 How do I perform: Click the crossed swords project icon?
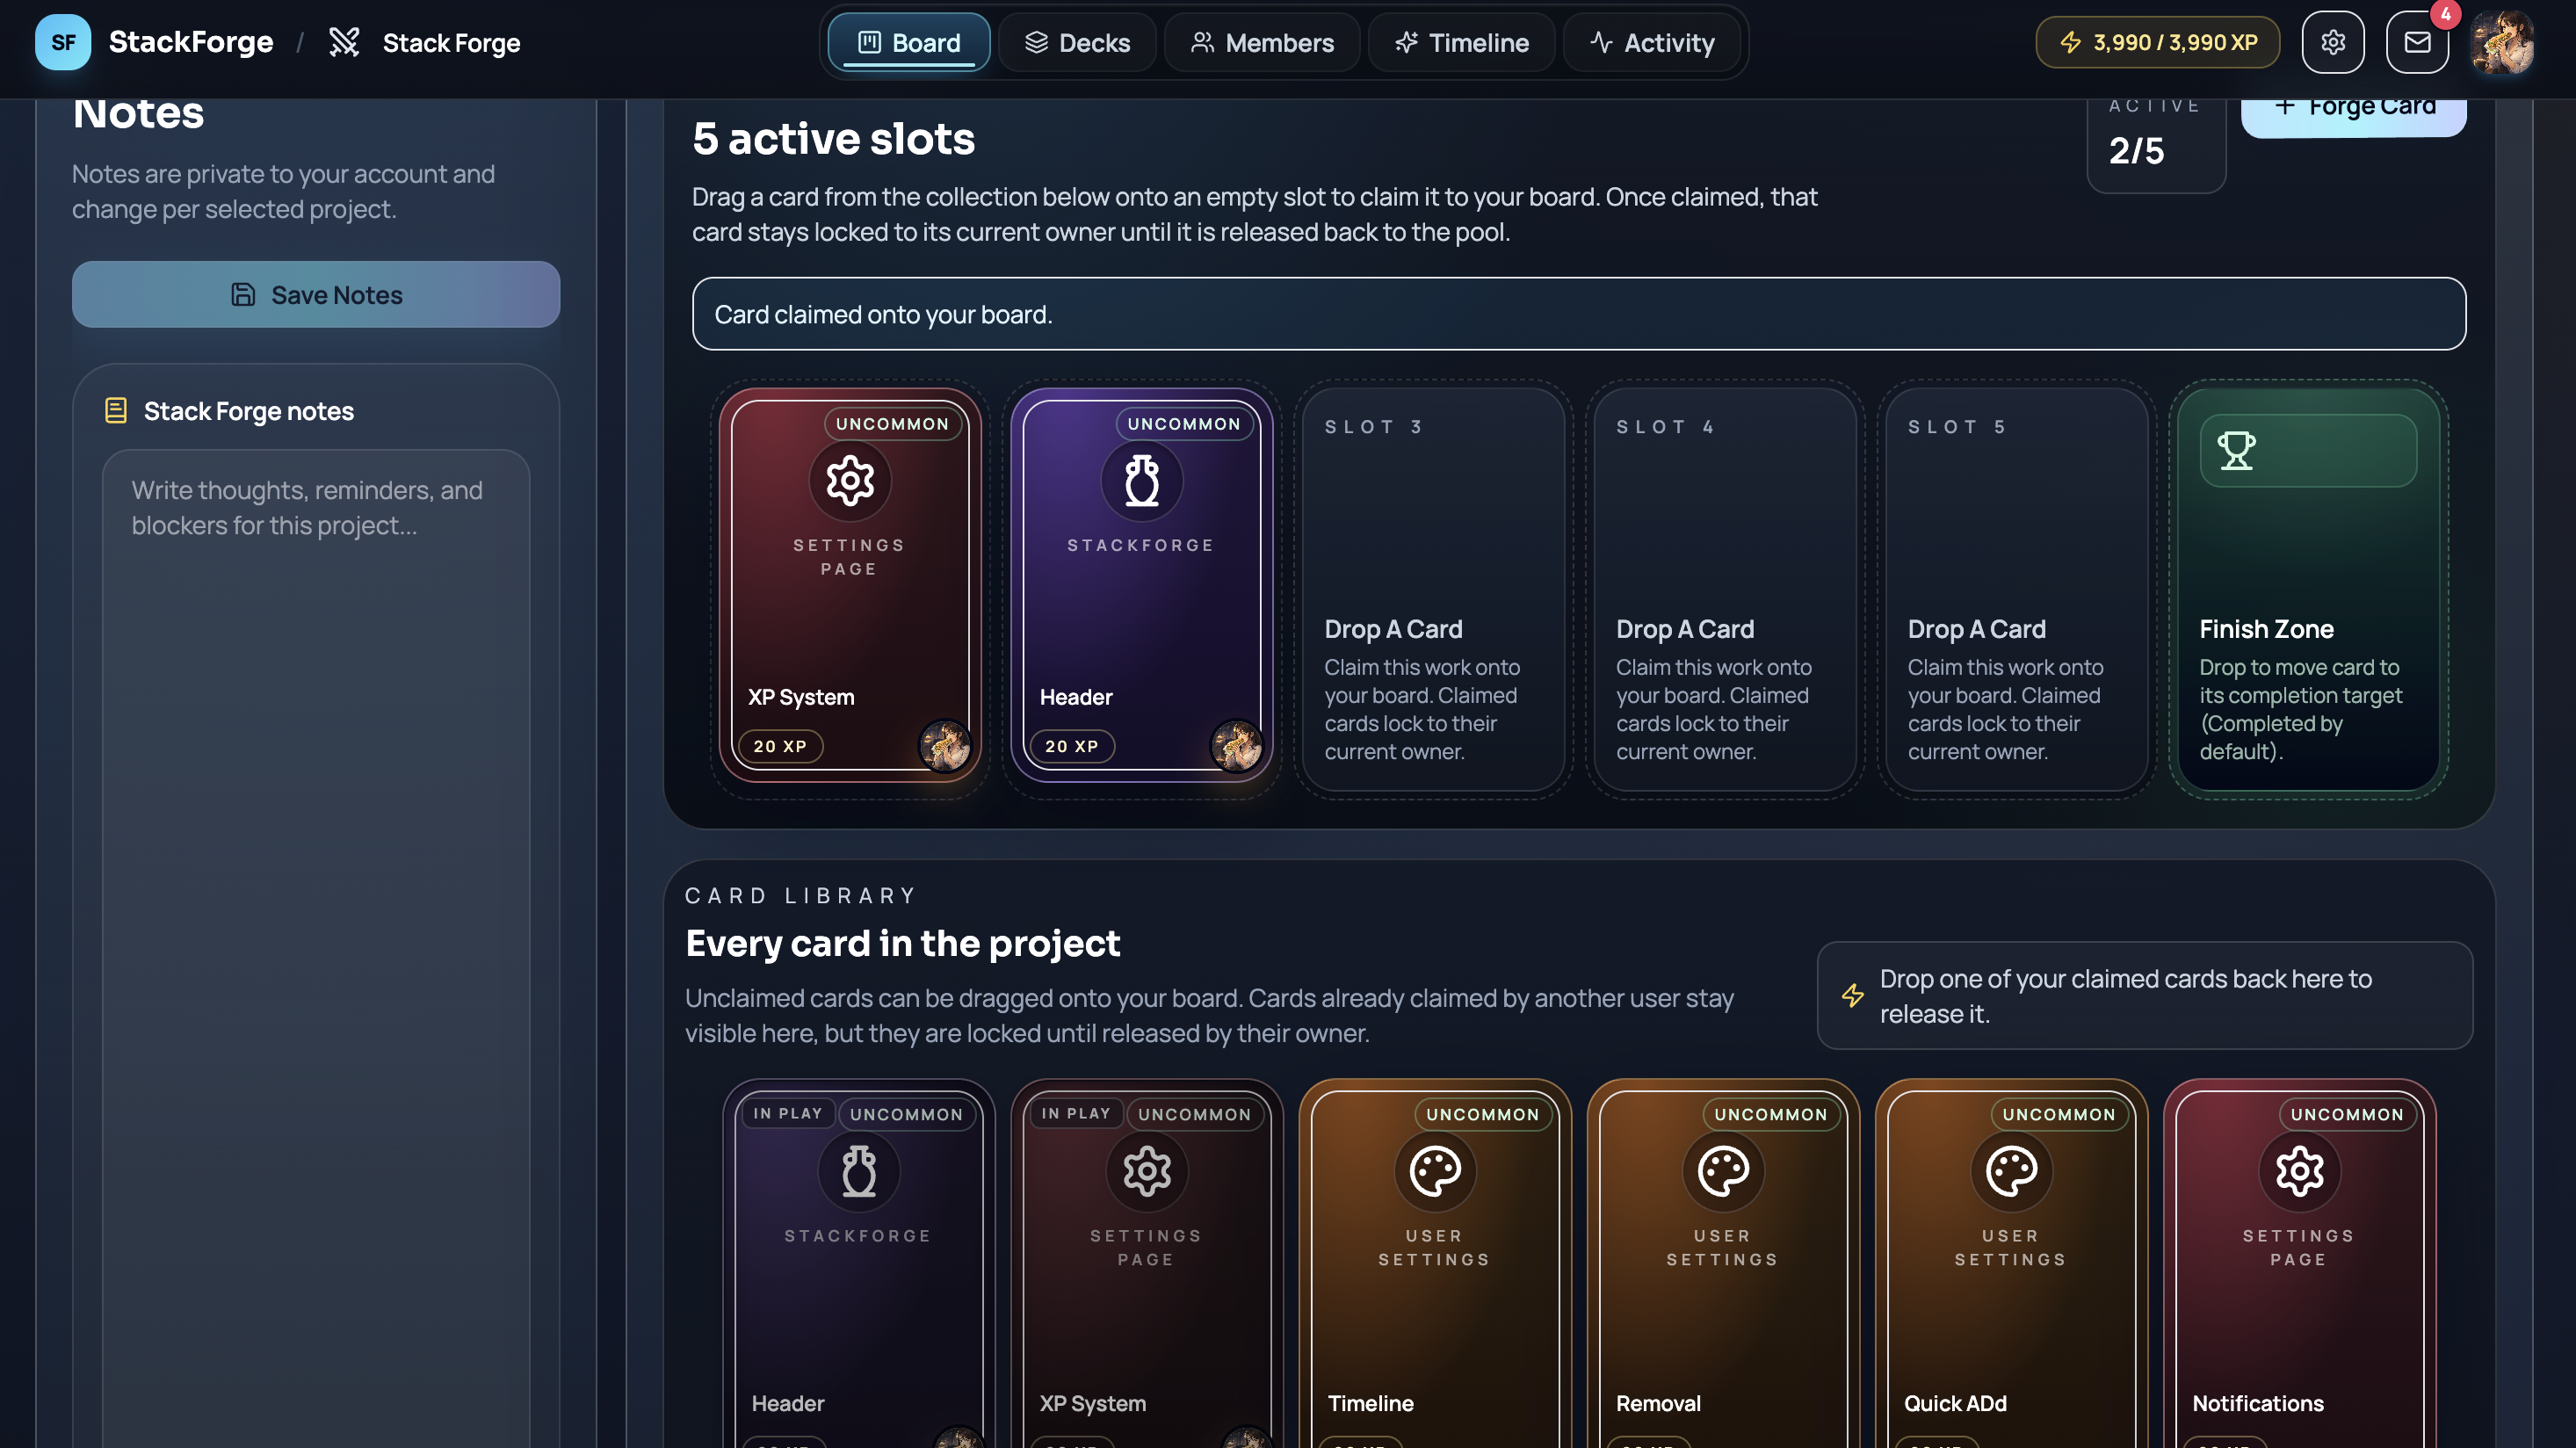coord(344,42)
